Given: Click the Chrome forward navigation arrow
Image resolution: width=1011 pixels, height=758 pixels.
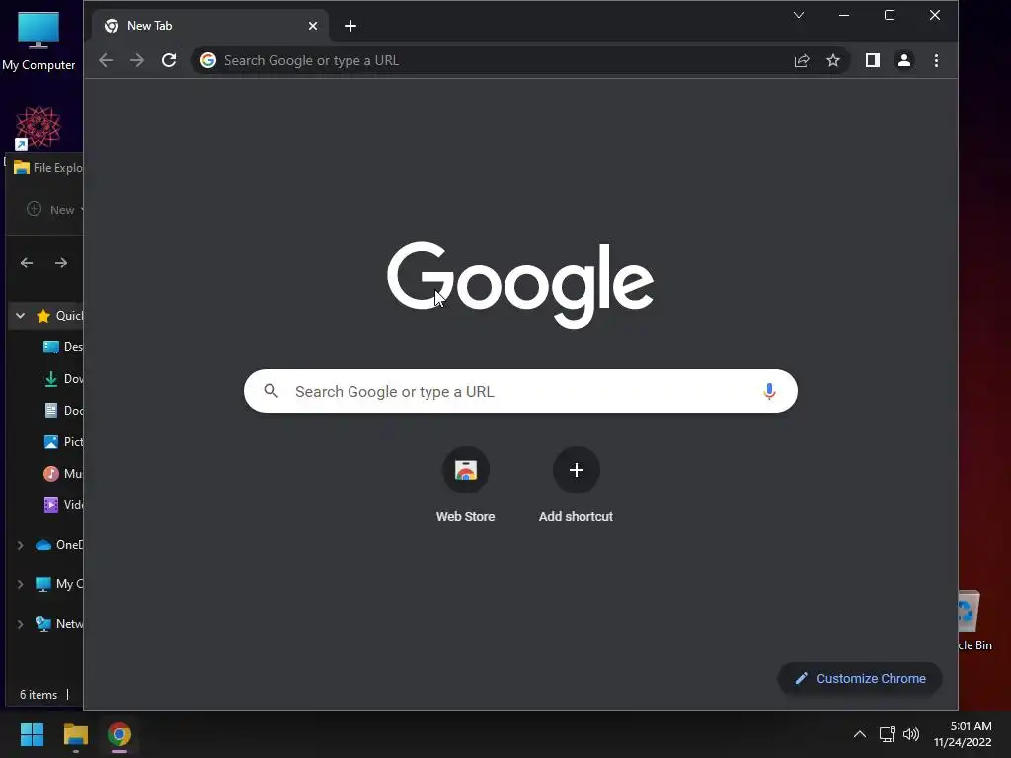Looking at the screenshot, I should pyautogui.click(x=136, y=60).
